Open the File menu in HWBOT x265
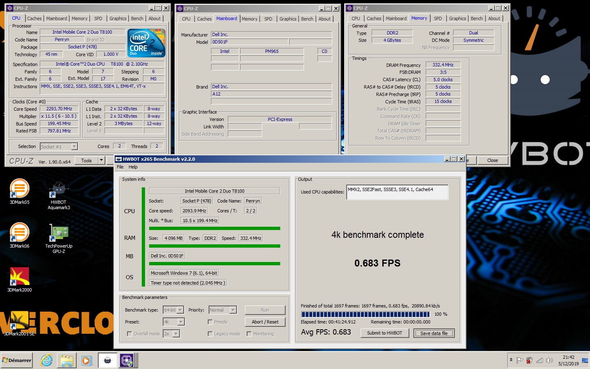The height and width of the screenshot is (369, 590). [120, 167]
